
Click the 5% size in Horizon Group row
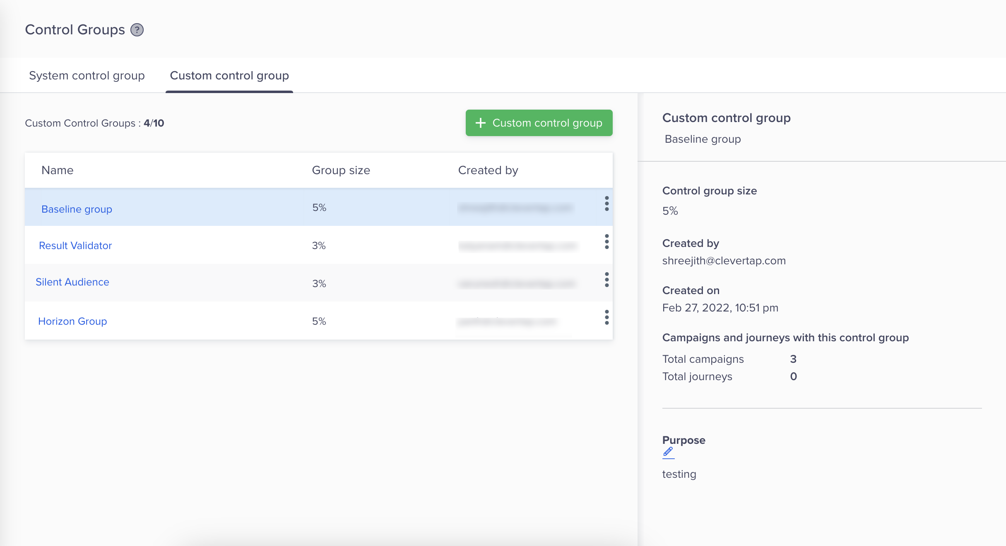pyautogui.click(x=319, y=321)
